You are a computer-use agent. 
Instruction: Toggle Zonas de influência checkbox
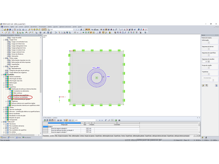point(8,54)
